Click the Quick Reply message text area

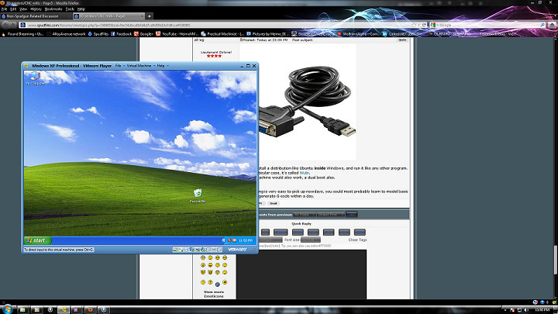tap(310, 271)
